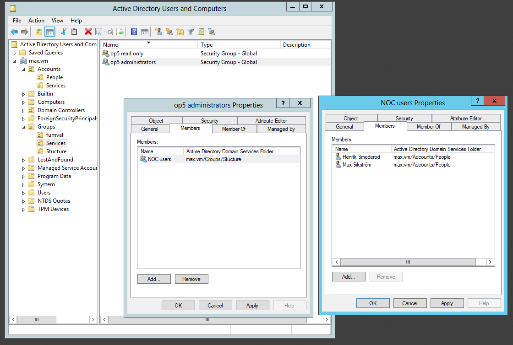This screenshot has width=513, height=345.
Task: Click the clipboard Paste toolbar icon
Action: 75,32
